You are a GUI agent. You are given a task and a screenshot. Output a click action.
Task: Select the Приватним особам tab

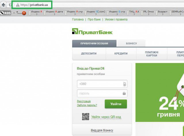coord(94,44)
